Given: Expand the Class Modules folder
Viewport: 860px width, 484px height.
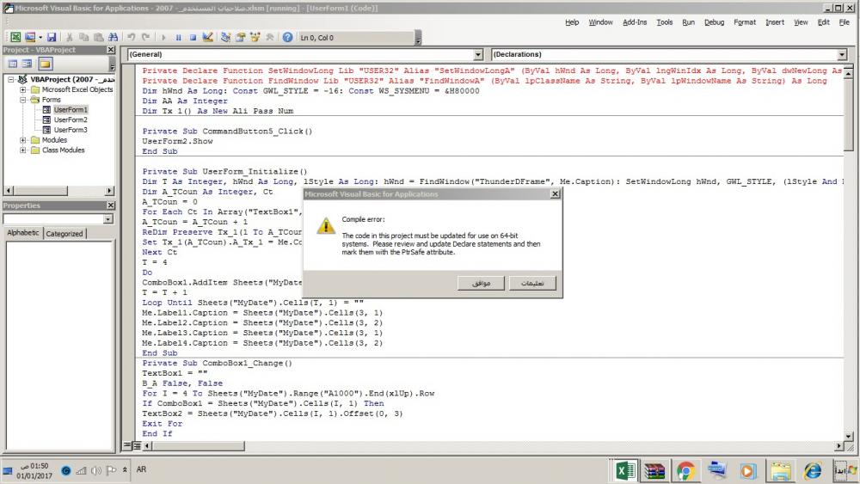Looking at the screenshot, I should (22, 150).
